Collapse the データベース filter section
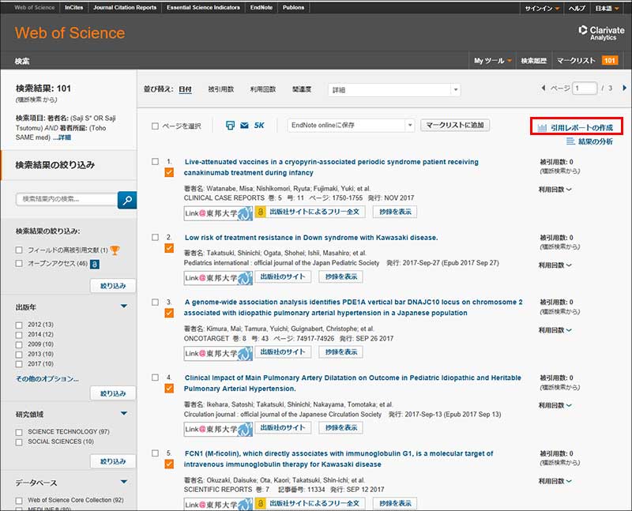The width and height of the screenshot is (632, 511). (x=124, y=482)
